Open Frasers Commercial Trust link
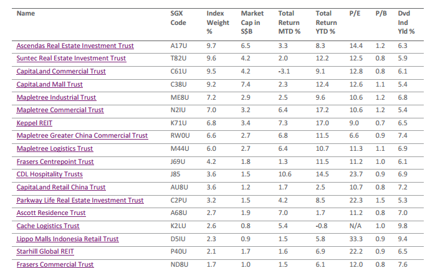 [x=55, y=264]
